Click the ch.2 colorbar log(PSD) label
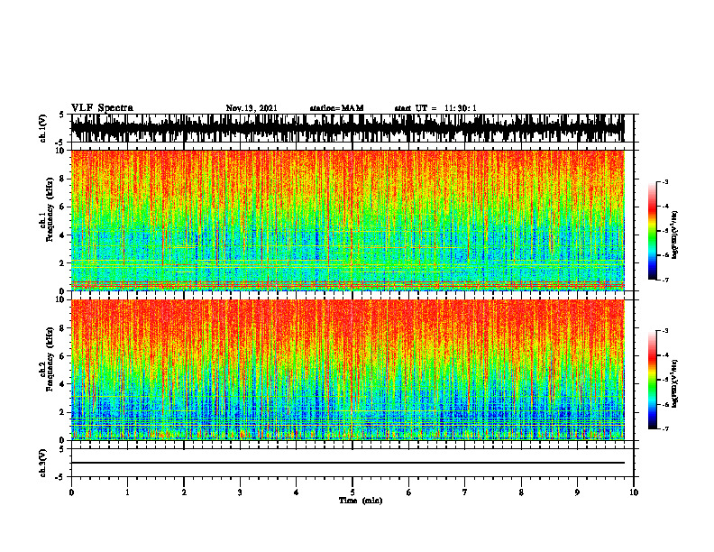 click(x=675, y=383)
